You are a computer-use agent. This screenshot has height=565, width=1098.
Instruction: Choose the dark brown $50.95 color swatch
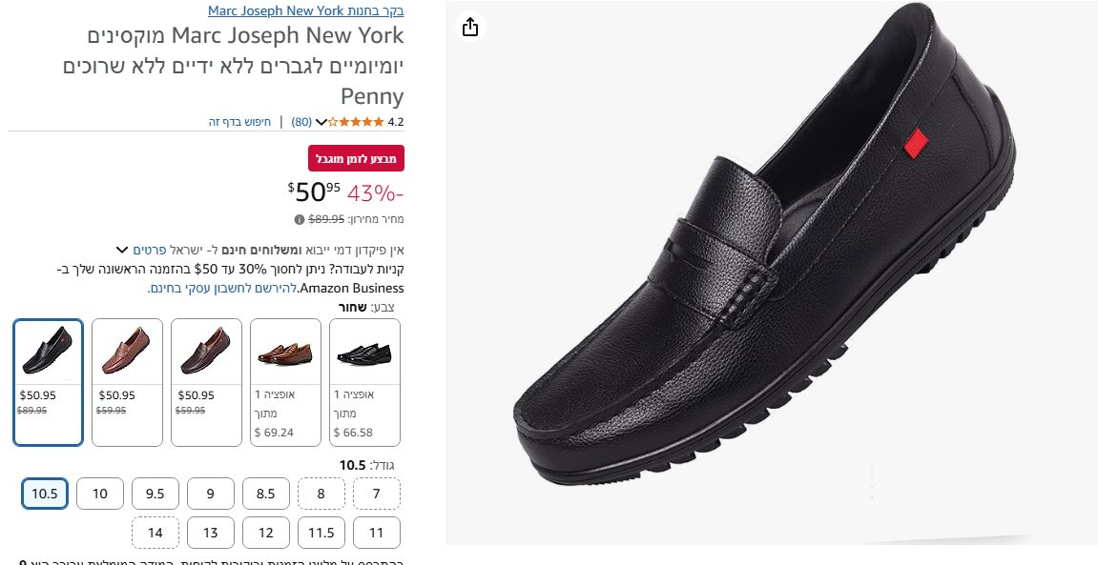point(207,381)
